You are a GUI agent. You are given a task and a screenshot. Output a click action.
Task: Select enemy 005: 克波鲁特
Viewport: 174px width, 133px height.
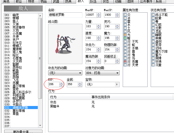pos(21,27)
